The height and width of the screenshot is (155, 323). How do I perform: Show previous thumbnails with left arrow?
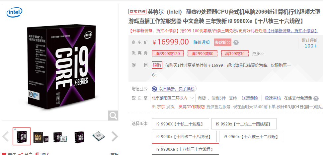tap(5, 136)
